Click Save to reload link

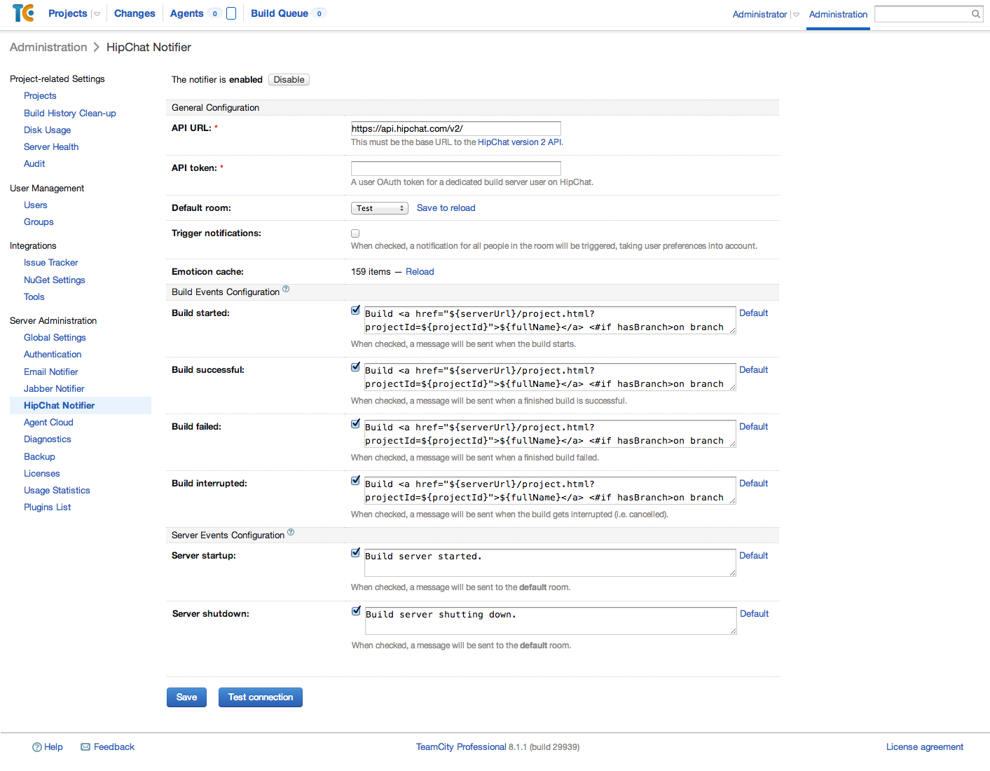pyautogui.click(x=446, y=208)
